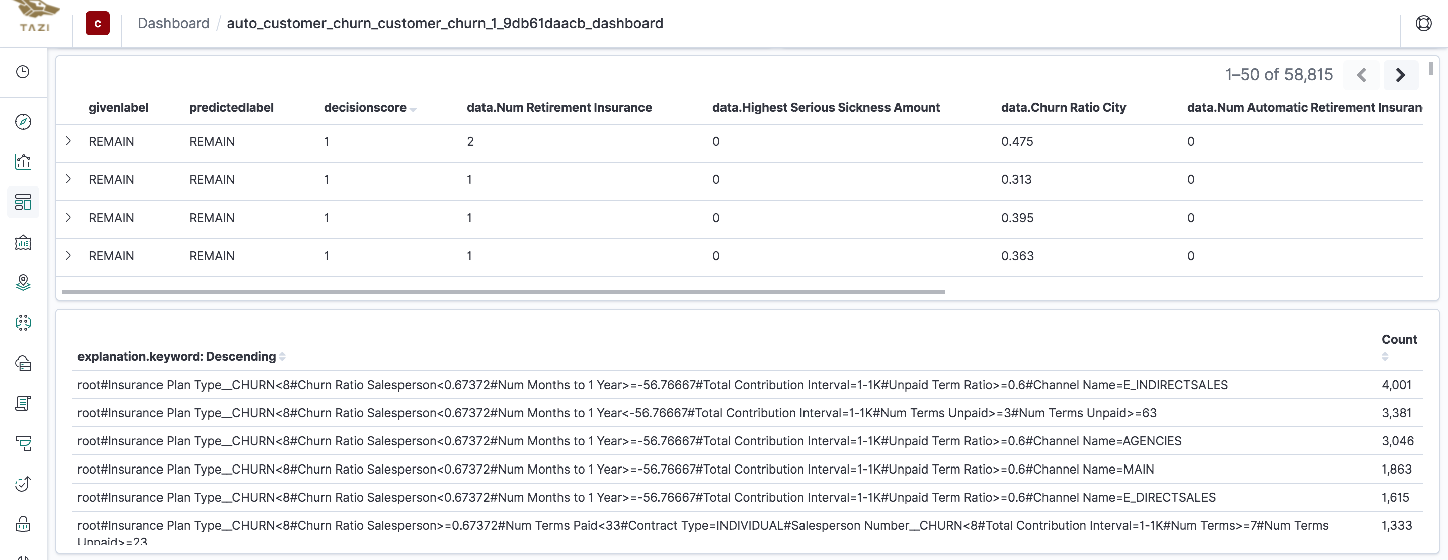Open the Logs sidebar icon

click(23, 403)
